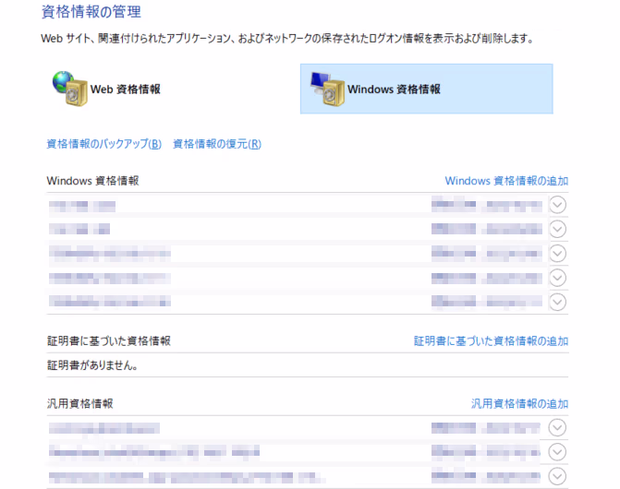Expand third Windows credential entry chevron
The width and height of the screenshot is (620, 489).
point(557,254)
